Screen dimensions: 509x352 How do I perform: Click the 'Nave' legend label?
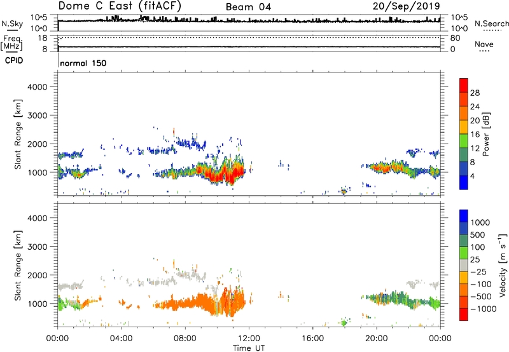484,44
